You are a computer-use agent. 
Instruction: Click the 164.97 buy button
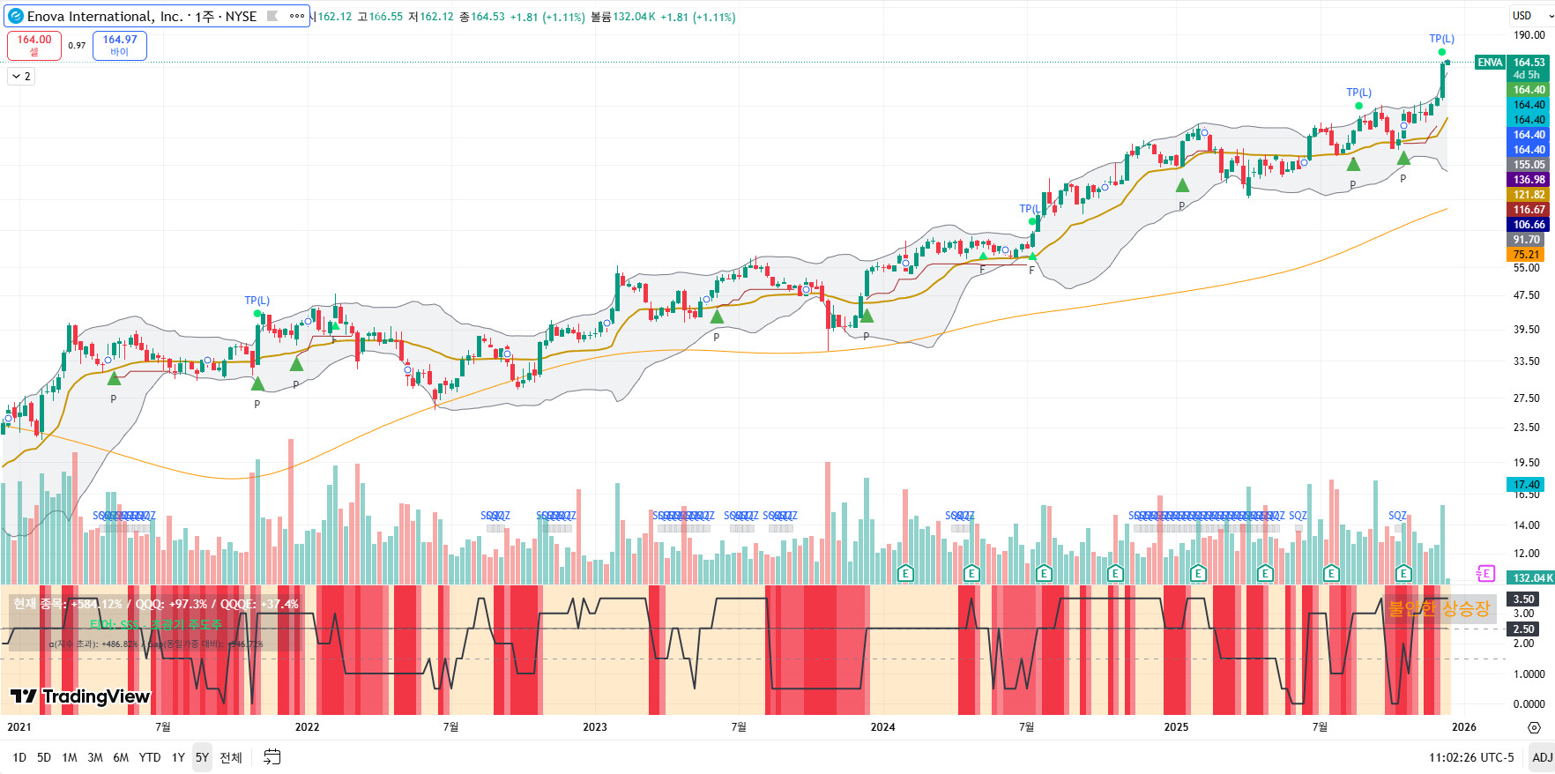pos(120,46)
